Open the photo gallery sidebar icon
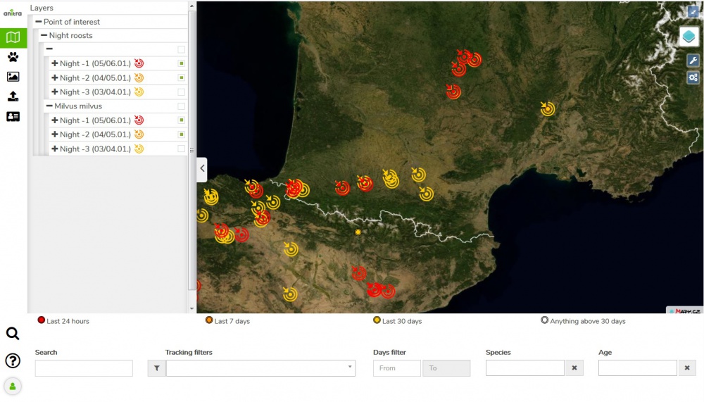The height and width of the screenshot is (402, 704). (x=13, y=77)
